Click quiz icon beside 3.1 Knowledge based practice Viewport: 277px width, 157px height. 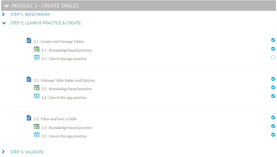tap(36, 49)
